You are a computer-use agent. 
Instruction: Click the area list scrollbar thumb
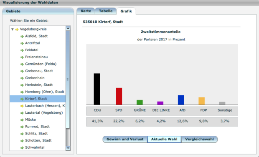tap(68, 80)
